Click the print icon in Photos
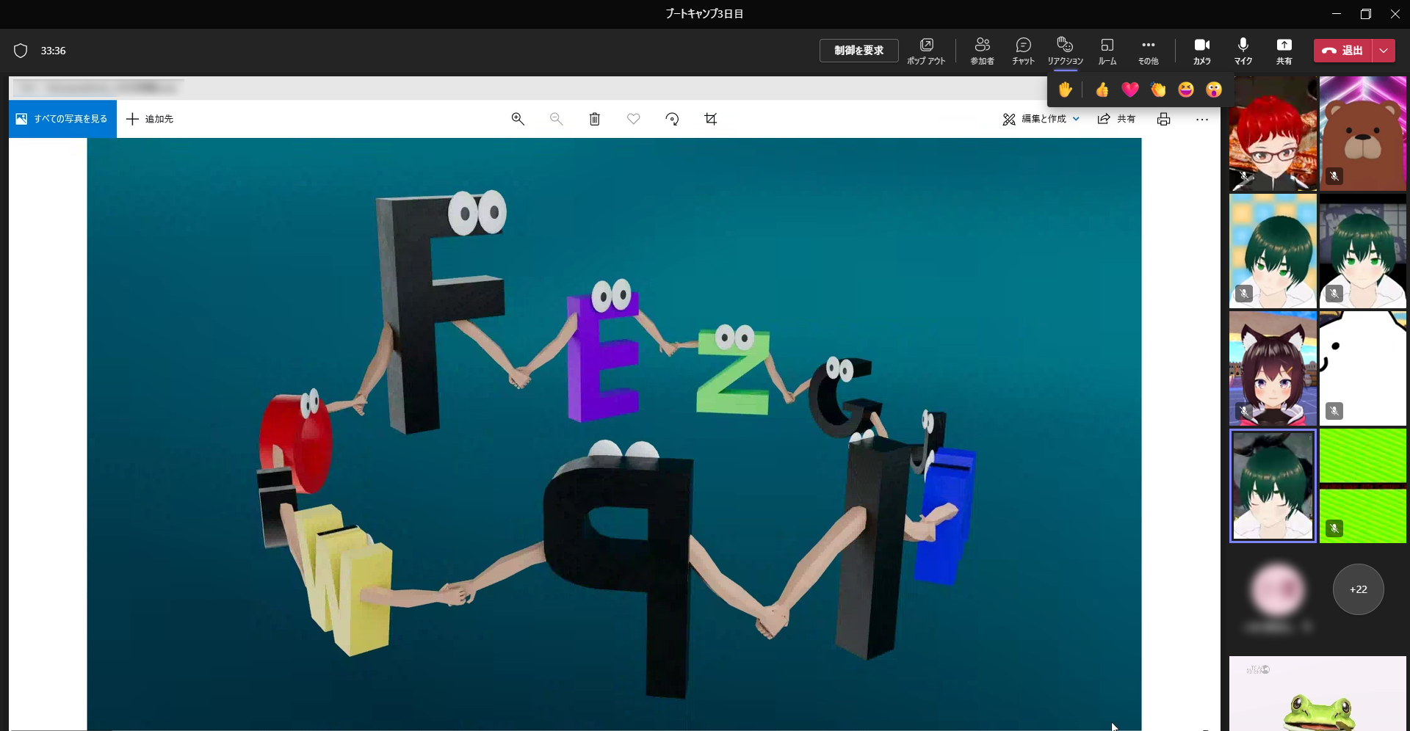The width and height of the screenshot is (1410, 731). (1164, 119)
